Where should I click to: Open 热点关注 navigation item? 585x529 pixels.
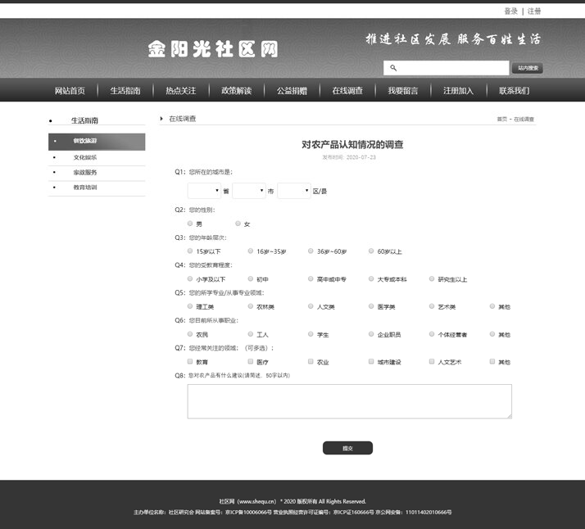(181, 91)
